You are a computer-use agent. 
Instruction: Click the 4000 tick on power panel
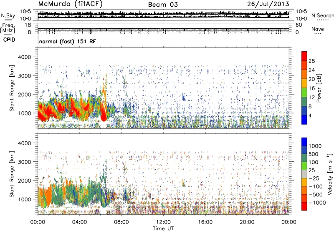click(x=25, y=57)
